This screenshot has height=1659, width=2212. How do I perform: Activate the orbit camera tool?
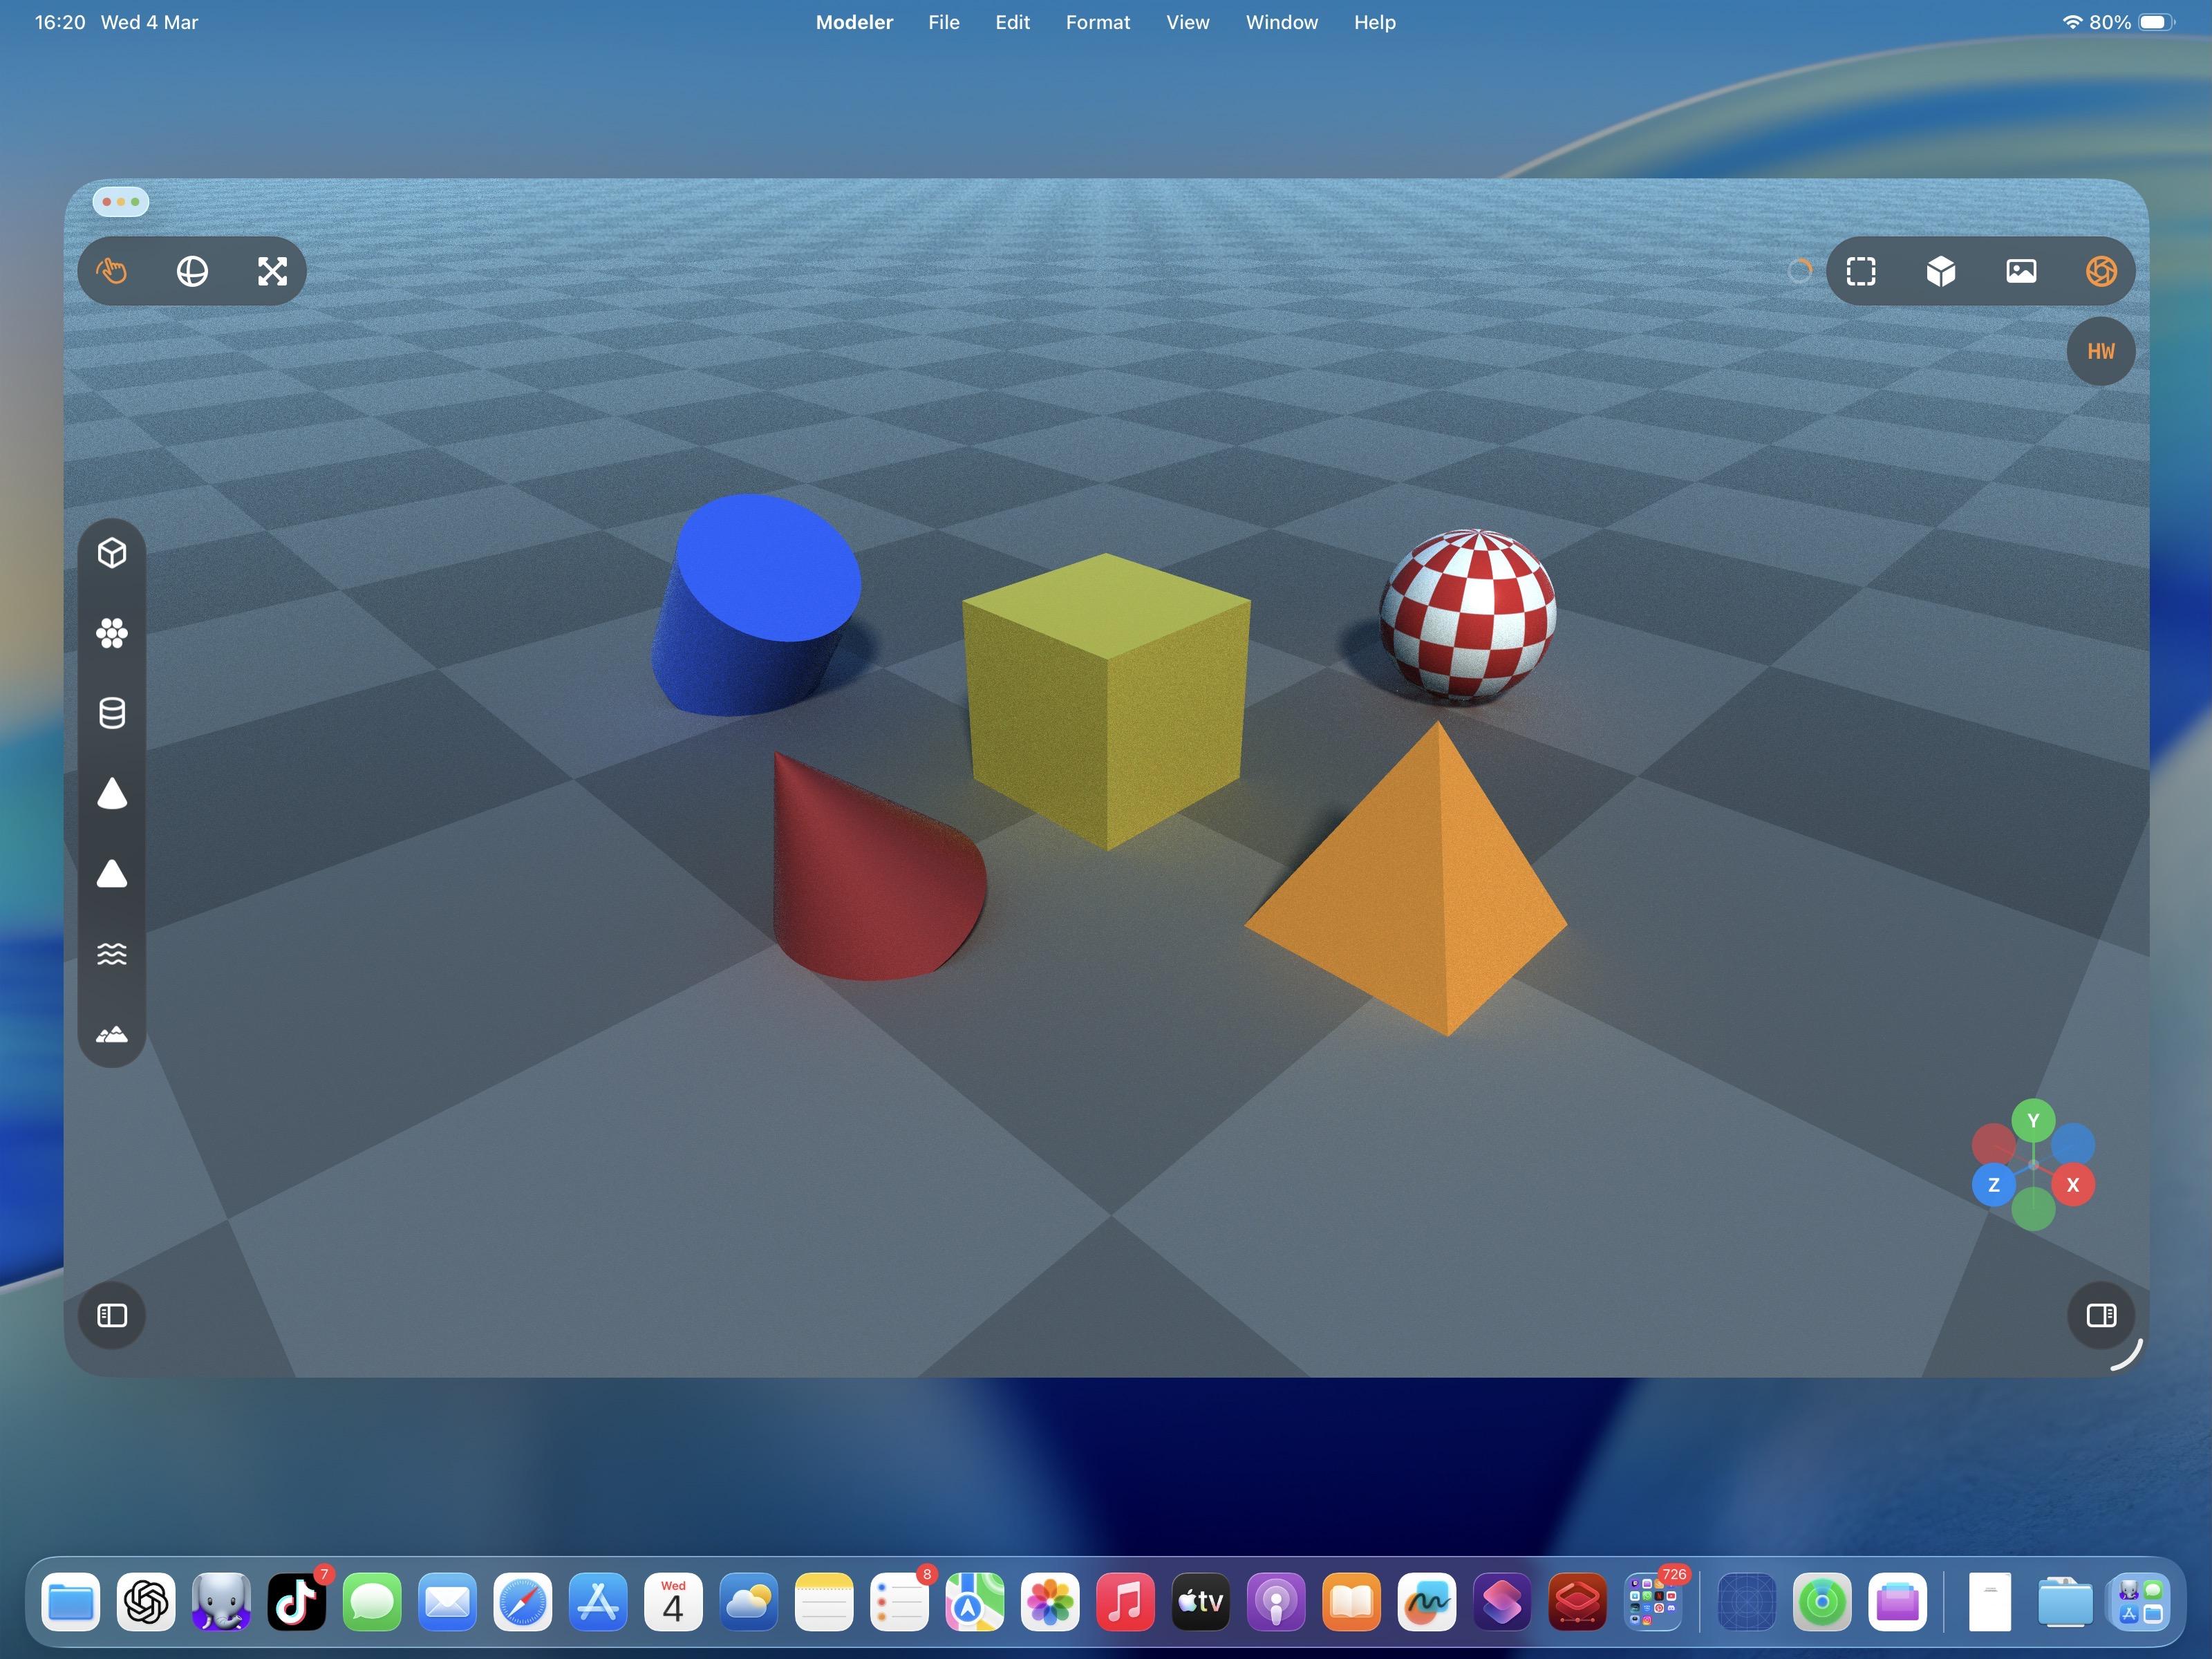(x=192, y=271)
